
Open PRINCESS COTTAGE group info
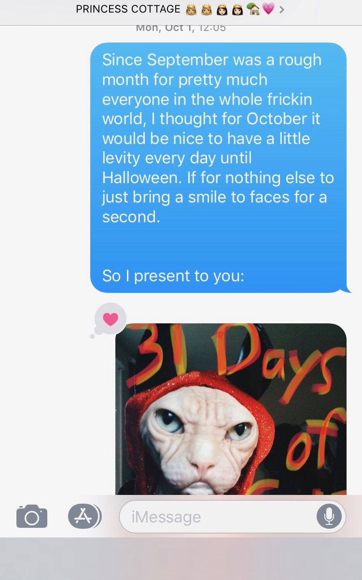(x=128, y=9)
